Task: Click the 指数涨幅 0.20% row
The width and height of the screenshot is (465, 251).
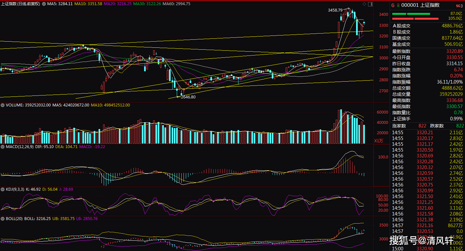Action: tap(427, 75)
